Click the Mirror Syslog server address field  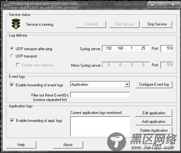pyautogui.click(x=126, y=65)
